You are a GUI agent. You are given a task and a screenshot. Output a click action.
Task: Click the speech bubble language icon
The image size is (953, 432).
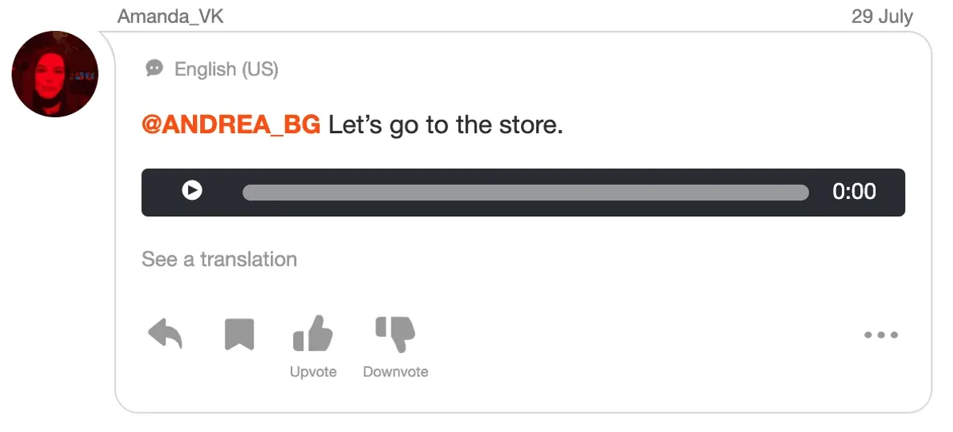(154, 69)
